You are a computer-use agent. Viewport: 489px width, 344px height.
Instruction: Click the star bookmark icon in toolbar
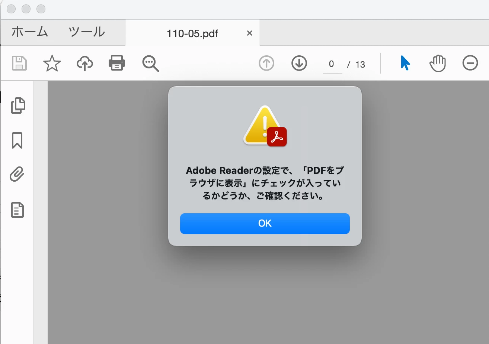pos(52,64)
